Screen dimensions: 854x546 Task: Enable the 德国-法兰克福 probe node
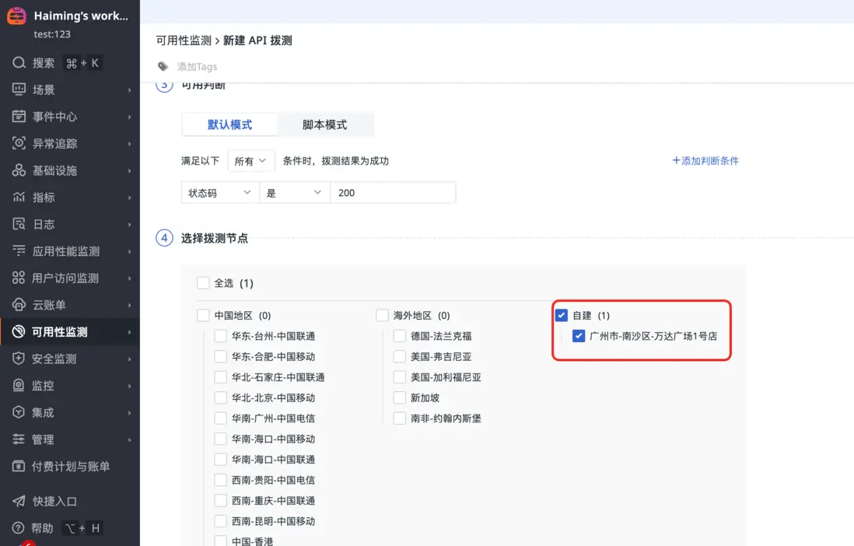(x=400, y=336)
